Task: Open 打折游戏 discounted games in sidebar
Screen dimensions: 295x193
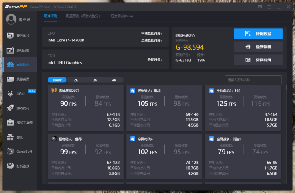Action: pos(20,166)
